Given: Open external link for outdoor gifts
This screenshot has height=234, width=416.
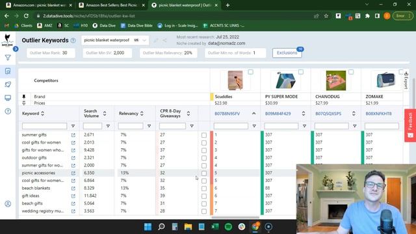Looking at the screenshot, I should tap(73, 158).
